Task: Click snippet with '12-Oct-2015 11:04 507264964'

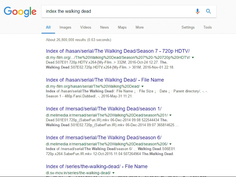Action: tap(110, 154)
